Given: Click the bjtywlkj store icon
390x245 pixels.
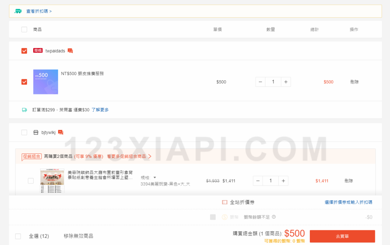Looking at the screenshot, I should pos(36,132).
